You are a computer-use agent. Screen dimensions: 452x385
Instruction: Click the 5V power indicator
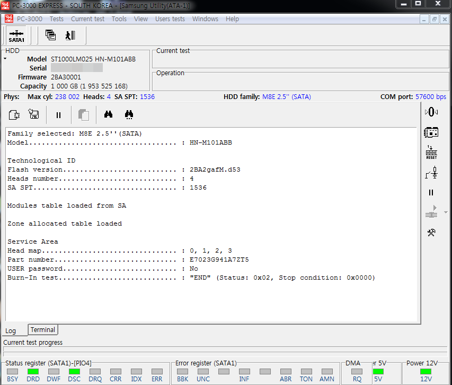tap(378, 371)
